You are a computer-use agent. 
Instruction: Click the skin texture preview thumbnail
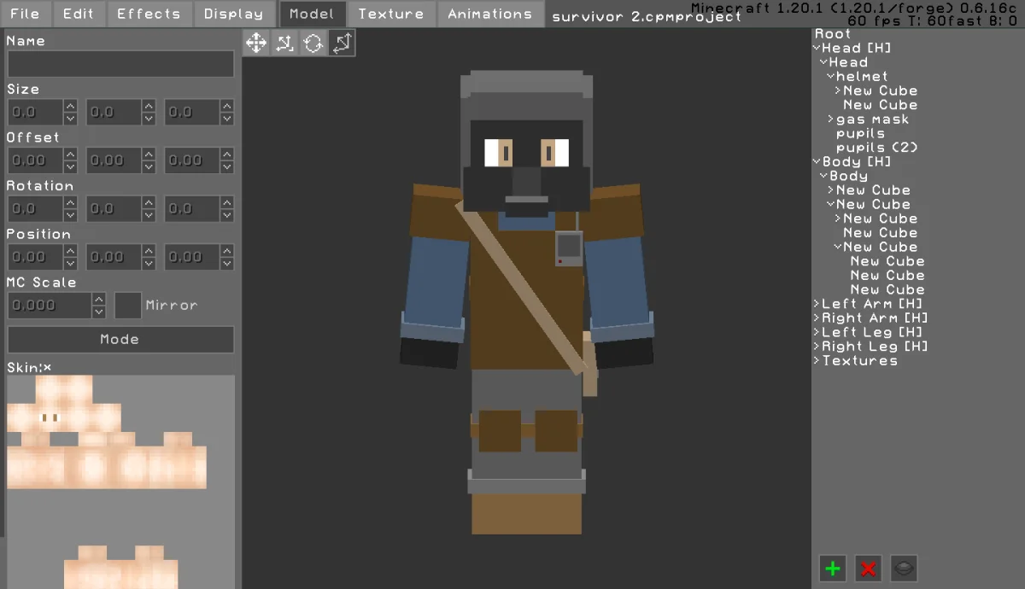coord(120,481)
